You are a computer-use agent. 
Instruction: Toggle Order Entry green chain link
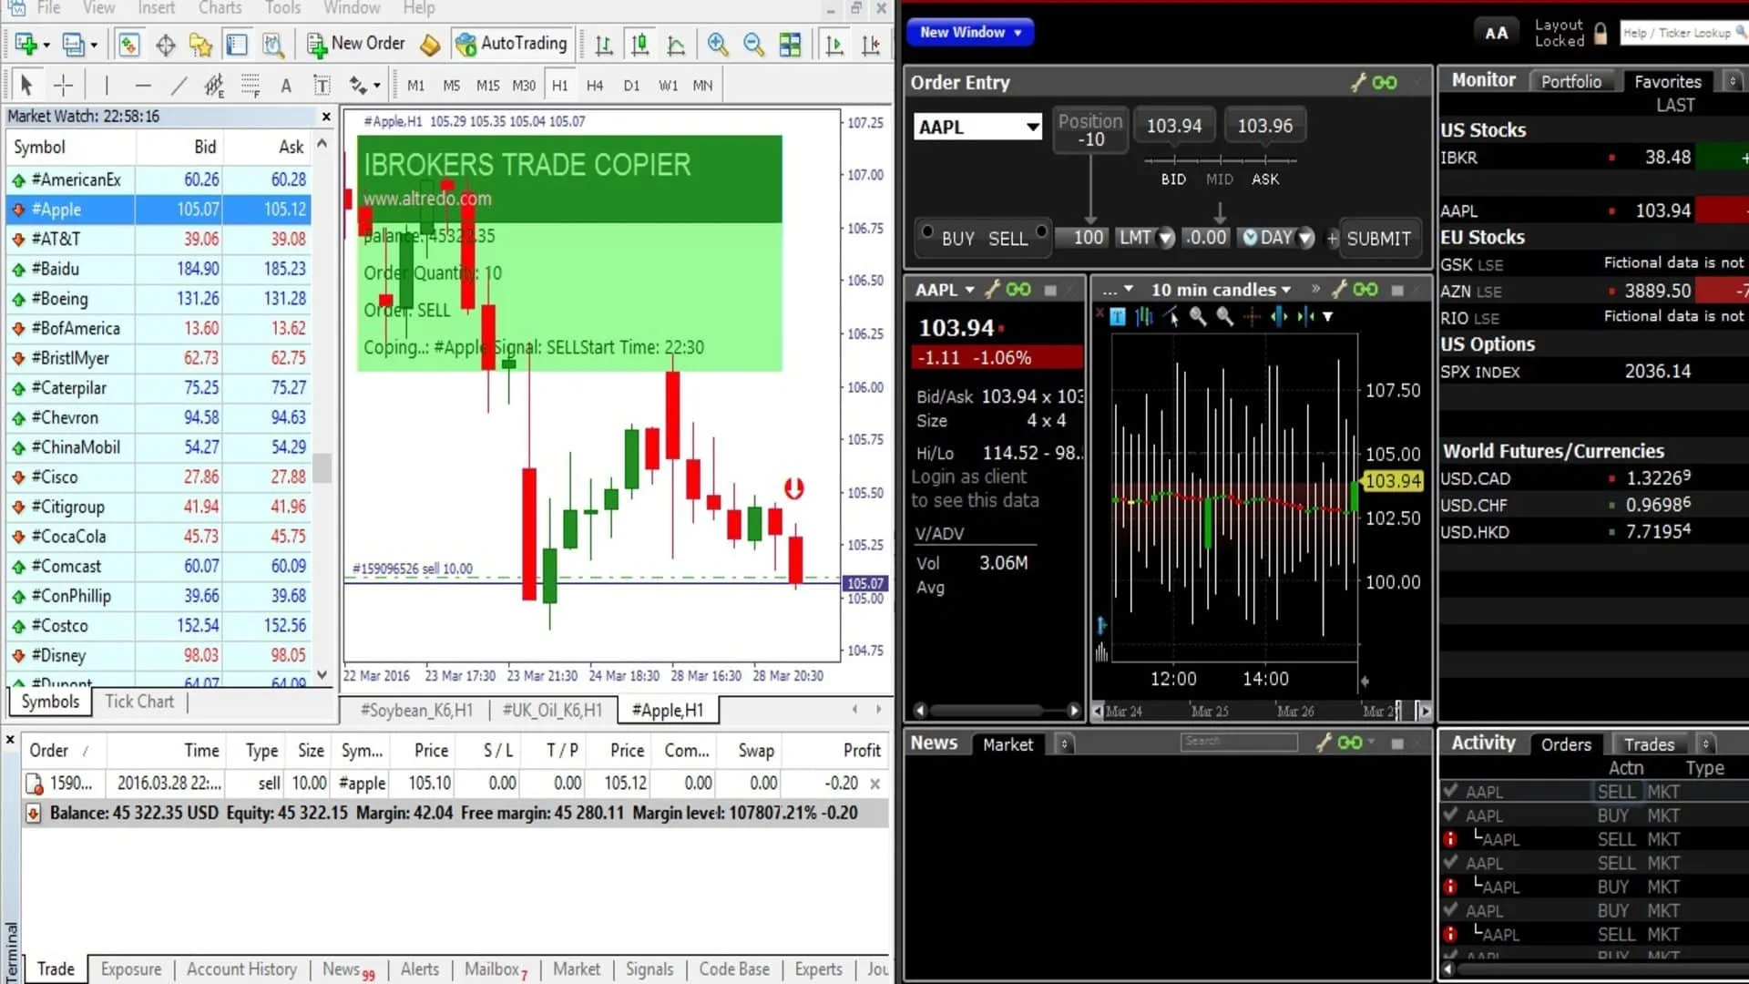coord(1385,82)
